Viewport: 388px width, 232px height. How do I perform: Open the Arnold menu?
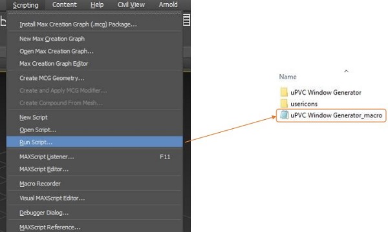168,5
